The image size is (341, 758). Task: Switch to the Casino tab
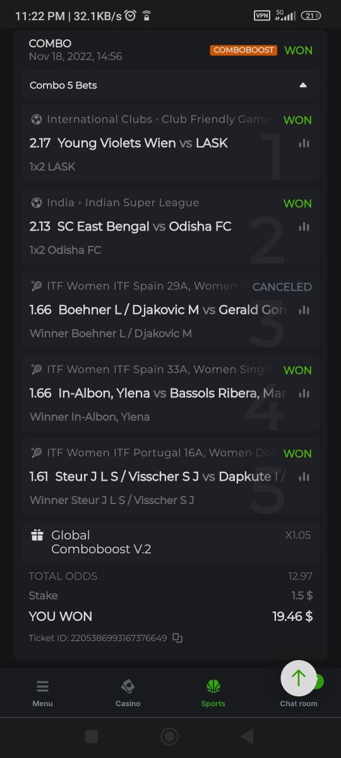point(128,693)
